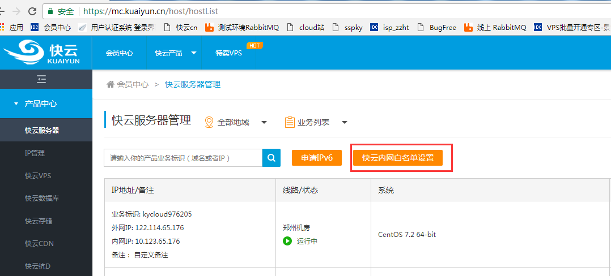Viewport: 611px width, 276px height.
Task: Click the 会员中心 breadcrumb link
Action: tap(133, 84)
